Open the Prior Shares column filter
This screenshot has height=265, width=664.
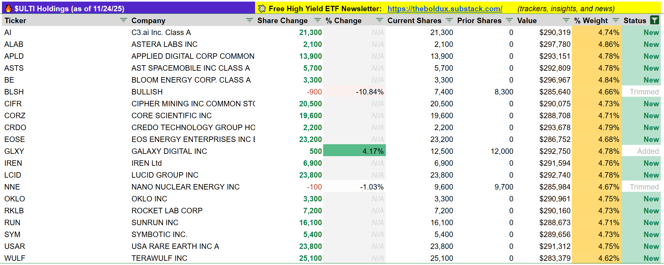[x=509, y=21]
